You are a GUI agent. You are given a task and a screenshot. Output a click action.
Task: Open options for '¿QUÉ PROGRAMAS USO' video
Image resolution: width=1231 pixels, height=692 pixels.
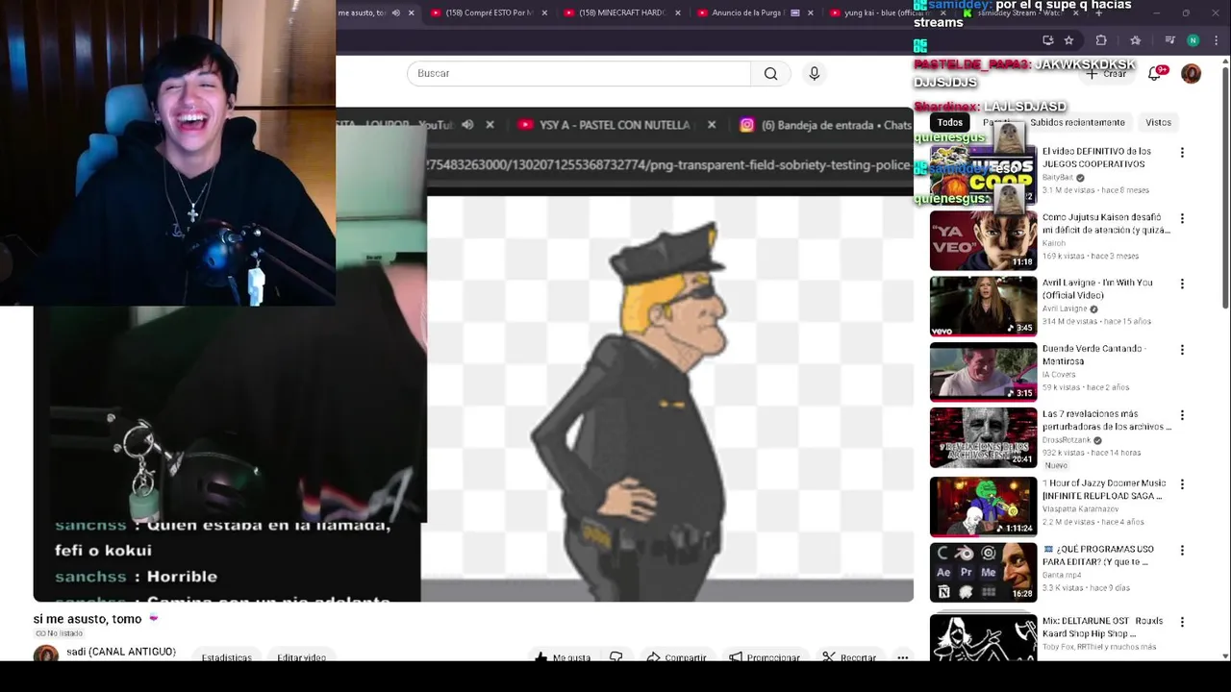click(1182, 551)
